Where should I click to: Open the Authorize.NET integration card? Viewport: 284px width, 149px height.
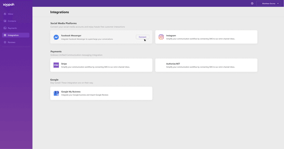click(x=206, y=65)
